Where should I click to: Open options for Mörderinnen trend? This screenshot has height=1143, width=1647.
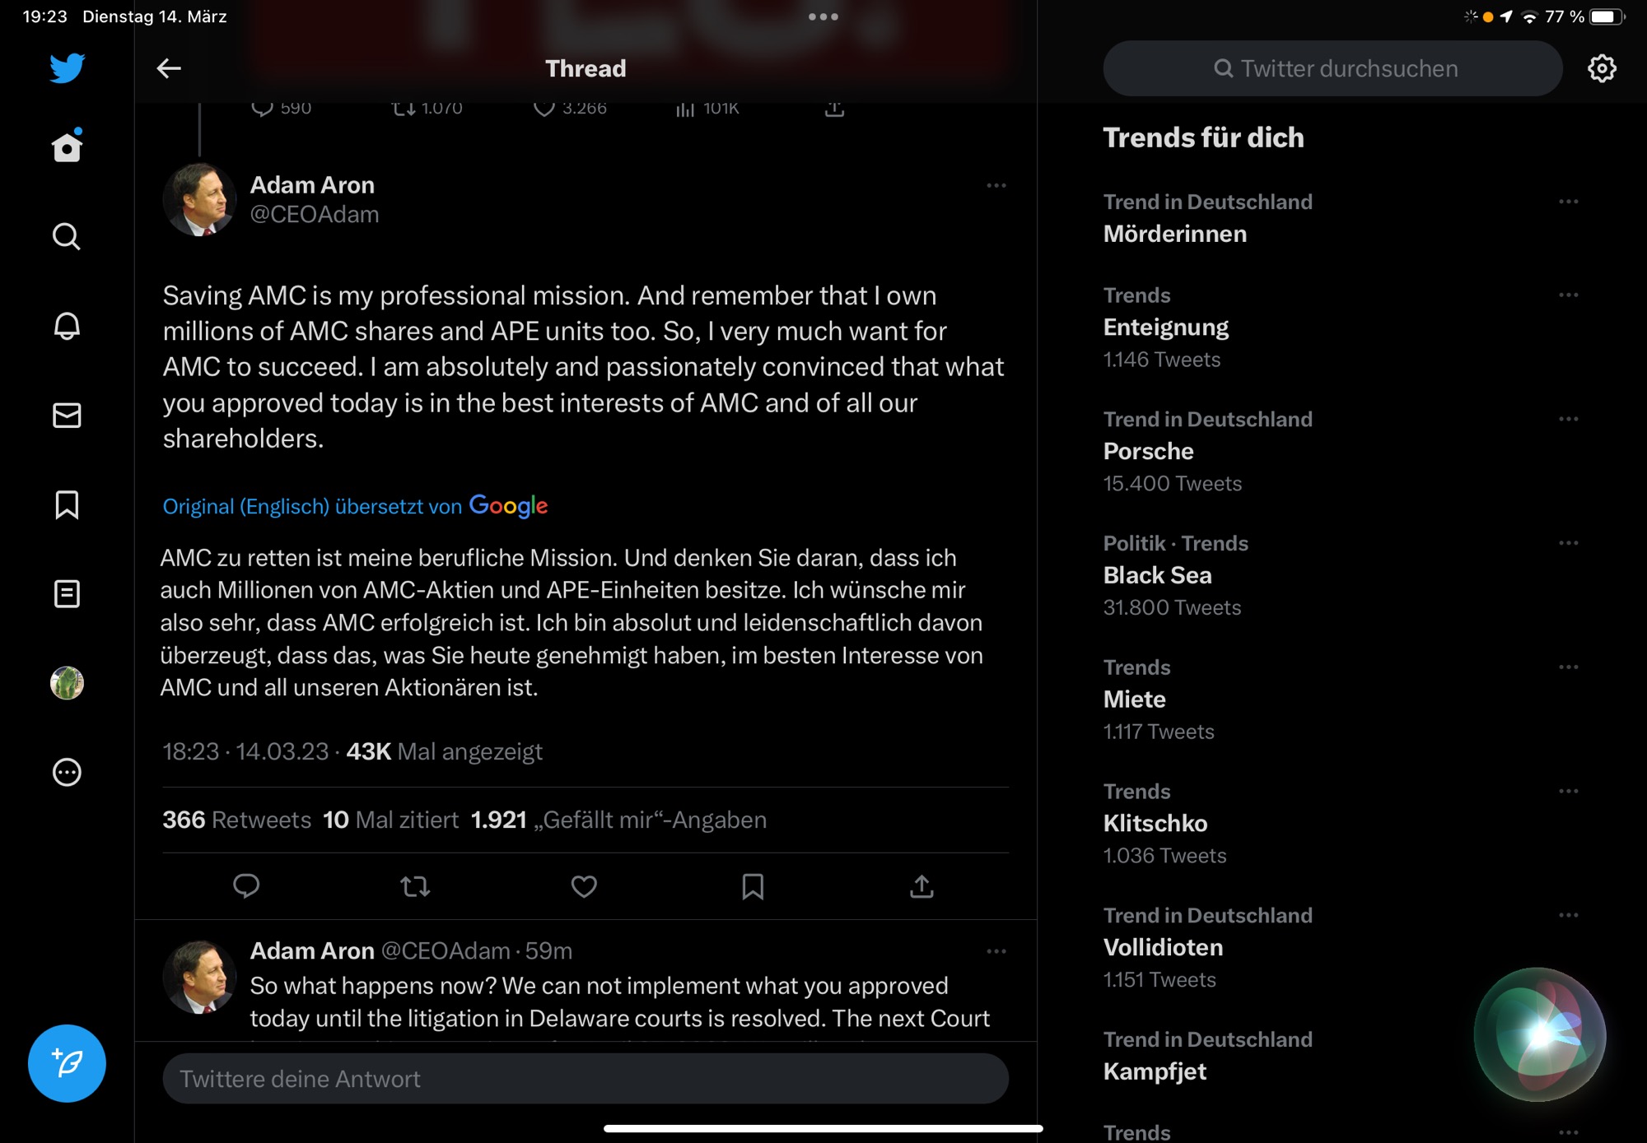pos(1568,202)
